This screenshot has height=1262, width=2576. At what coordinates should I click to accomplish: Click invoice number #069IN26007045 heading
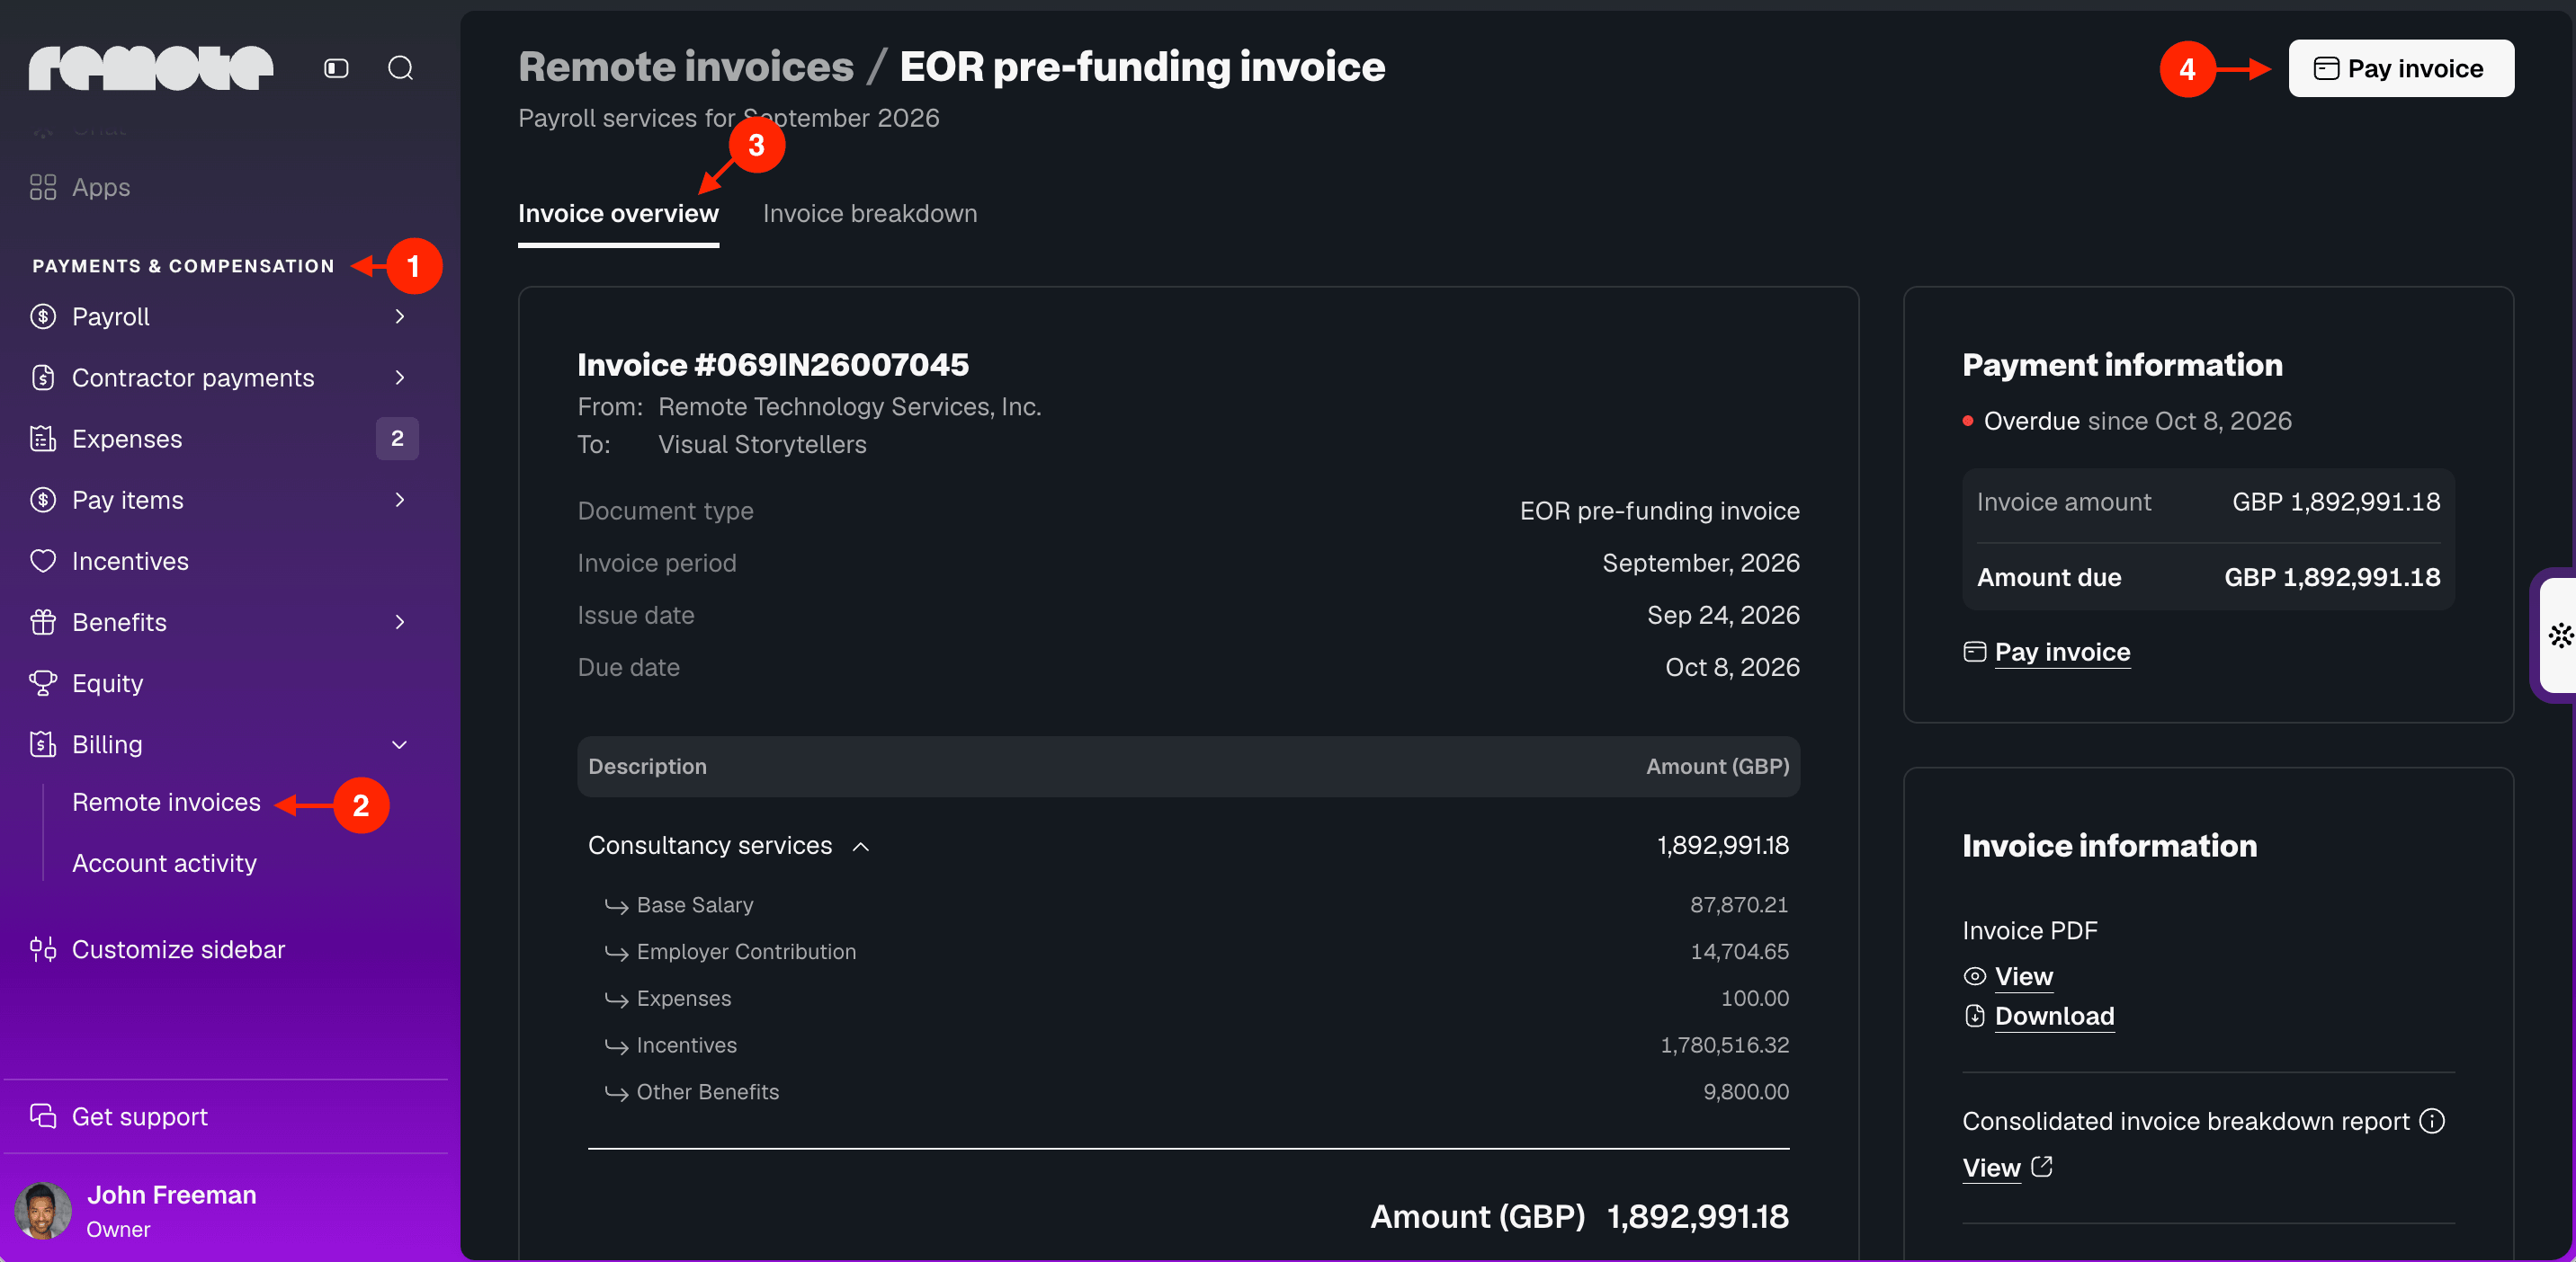click(773, 365)
